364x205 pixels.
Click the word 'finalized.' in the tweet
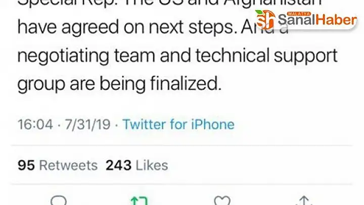[x=186, y=83]
